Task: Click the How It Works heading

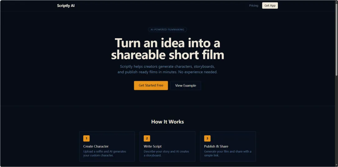Action: click(x=167, y=122)
